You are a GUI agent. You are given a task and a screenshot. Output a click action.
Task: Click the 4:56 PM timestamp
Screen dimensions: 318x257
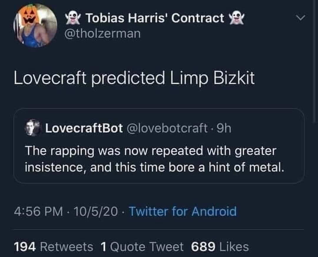tap(38, 212)
